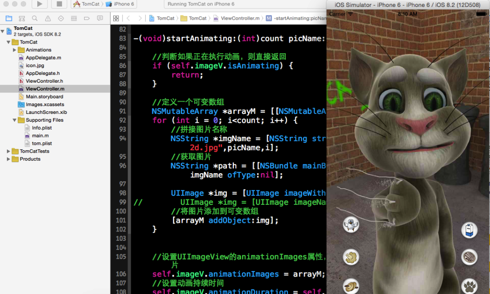Click the animationImages property text
490x294 pixels.
click(x=243, y=274)
